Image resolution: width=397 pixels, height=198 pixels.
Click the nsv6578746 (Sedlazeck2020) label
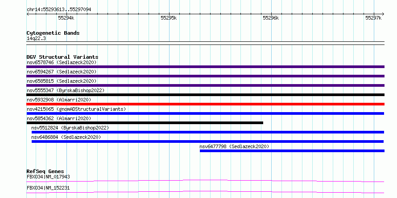[x=62, y=62]
